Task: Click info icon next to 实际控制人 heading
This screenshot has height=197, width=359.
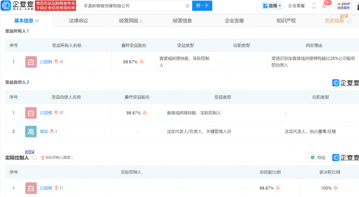Action: point(34,158)
